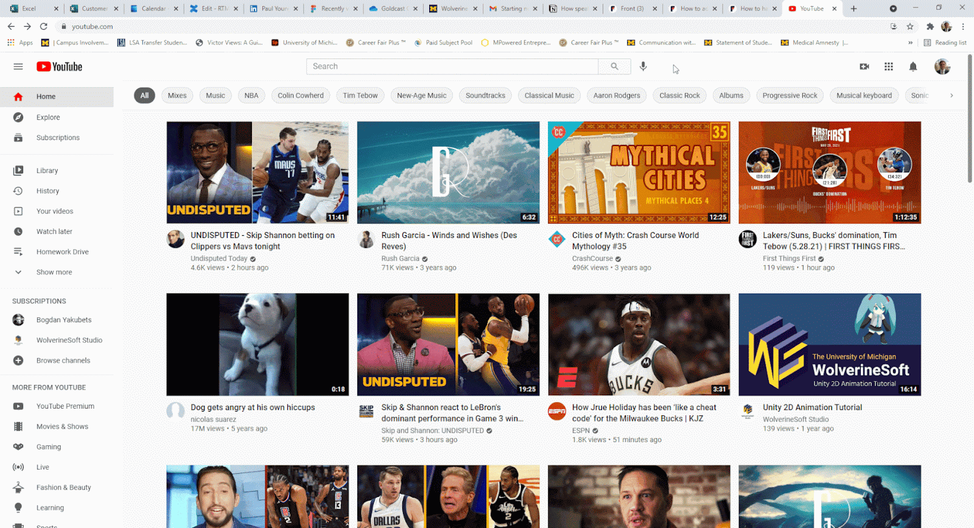This screenshot has width=974, height=528.
Task: Select the Colin Cowherd filter chip
Action: point(301,96)
